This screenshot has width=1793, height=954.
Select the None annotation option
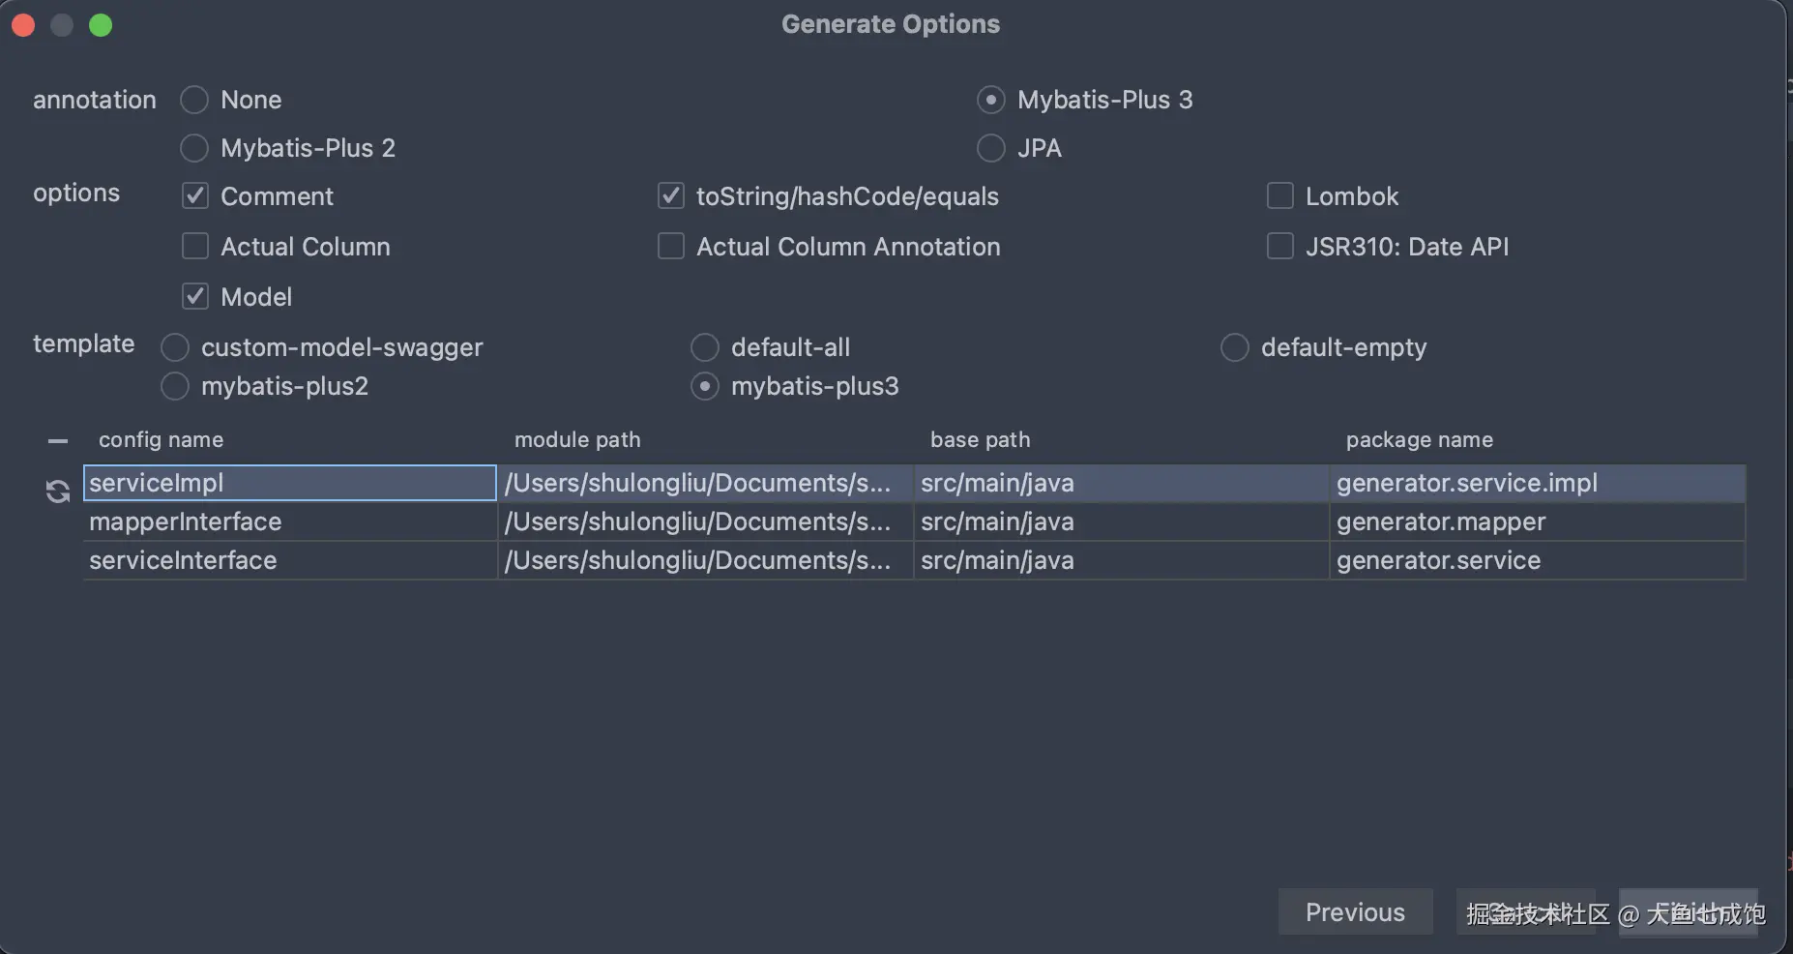tap(194, 100)
